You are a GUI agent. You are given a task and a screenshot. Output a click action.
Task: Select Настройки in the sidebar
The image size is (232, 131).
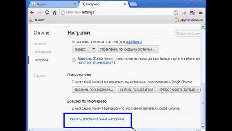(41, 60)
